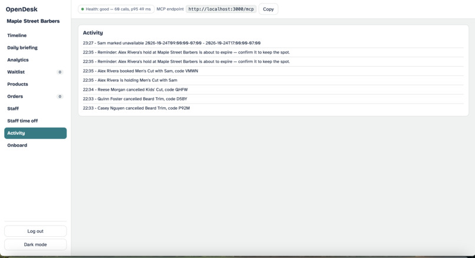Open the Timeline page in sidebar
This screenshot has width=475, height=258.
(x=35, y=35)
